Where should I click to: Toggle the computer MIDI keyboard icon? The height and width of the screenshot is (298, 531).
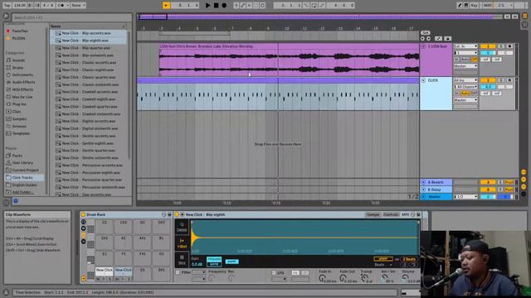click(x=466, y=6)
